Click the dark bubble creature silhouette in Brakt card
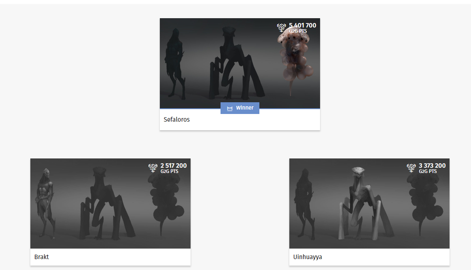 165,202
